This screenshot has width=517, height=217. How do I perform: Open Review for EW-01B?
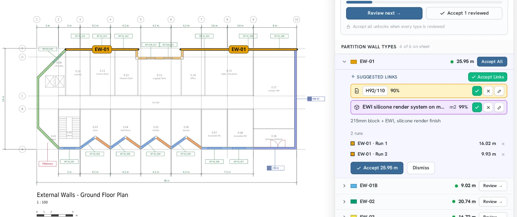click(493, 186)
